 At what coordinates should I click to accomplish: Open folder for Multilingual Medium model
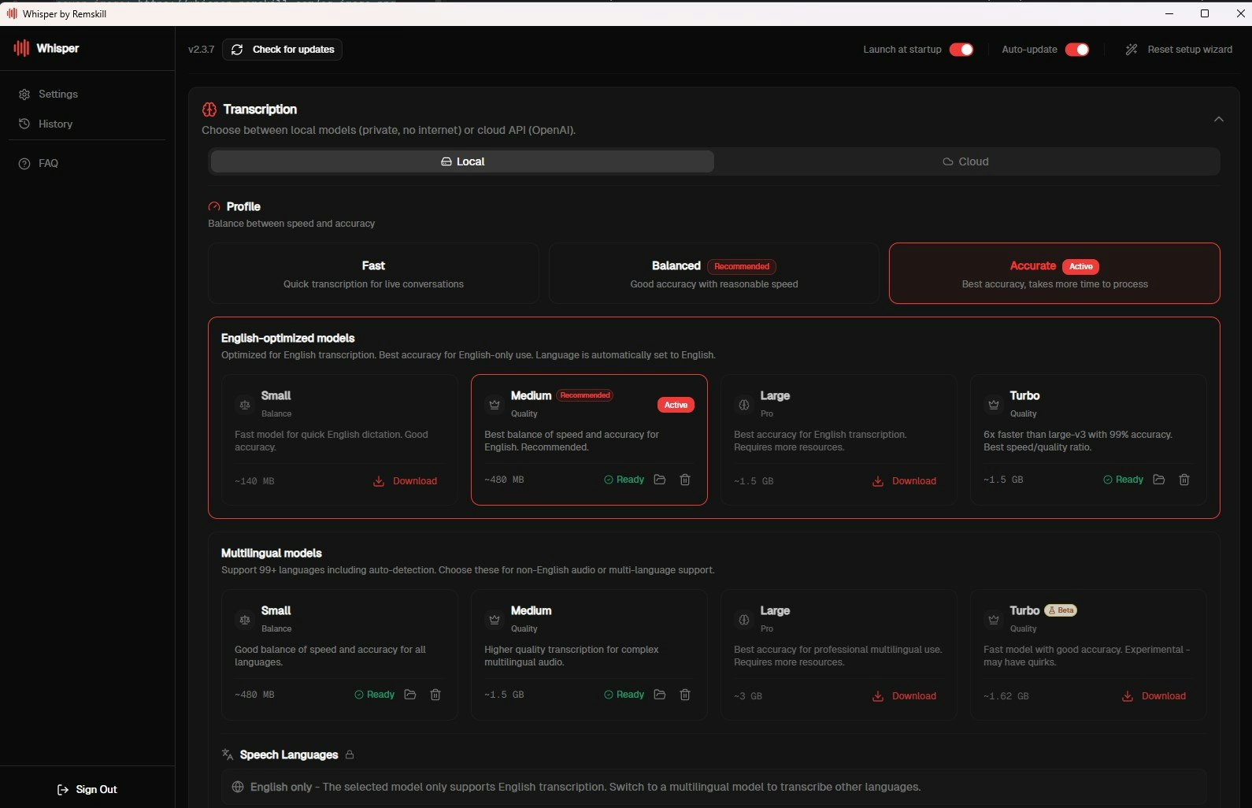point(660,695)
